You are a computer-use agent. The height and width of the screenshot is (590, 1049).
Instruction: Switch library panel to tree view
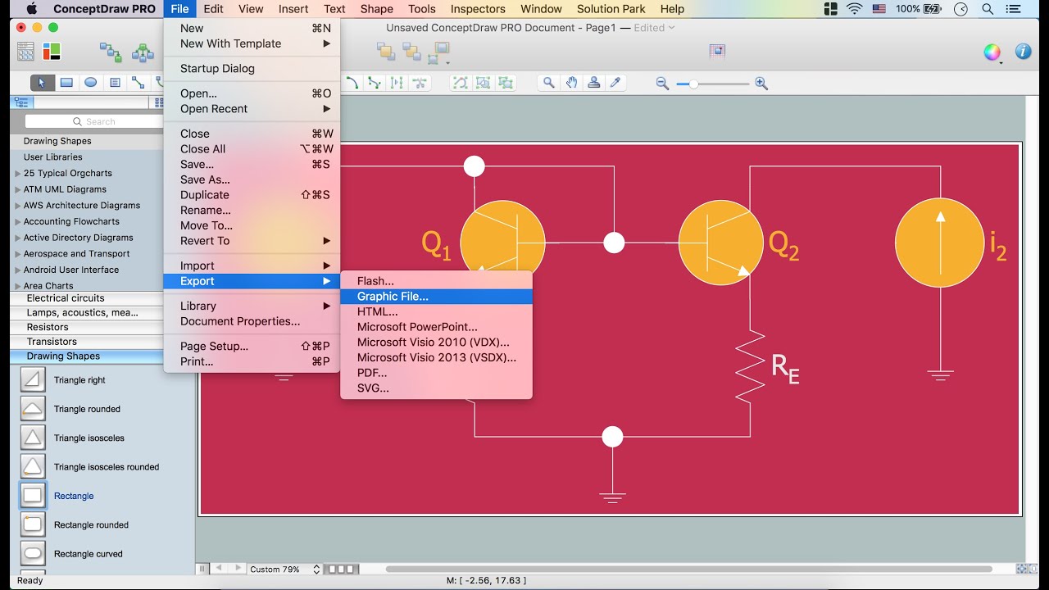[22, 102]
